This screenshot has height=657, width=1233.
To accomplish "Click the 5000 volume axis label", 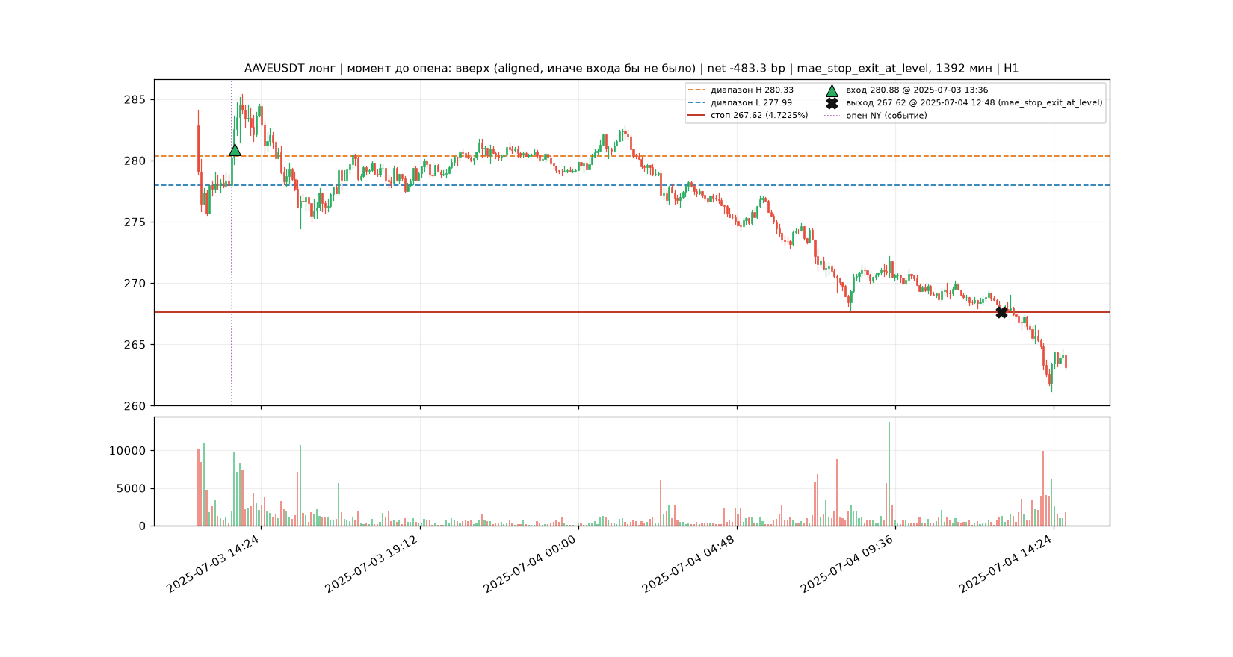I will click(132, 489).
